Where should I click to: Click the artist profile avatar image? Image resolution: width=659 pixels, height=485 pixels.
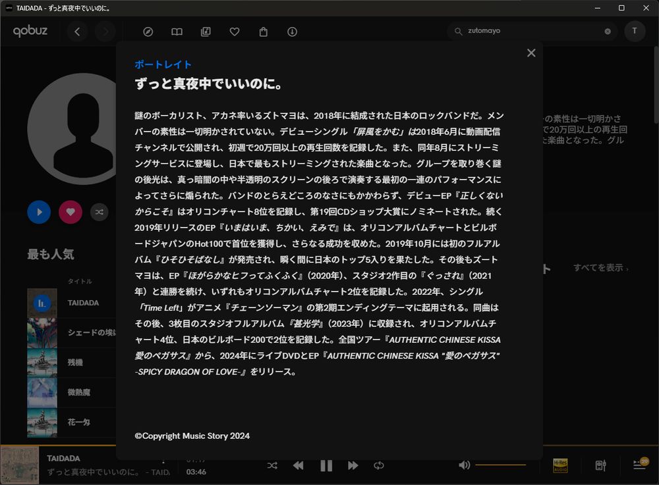pyautogui.click(x=72, y=129)
